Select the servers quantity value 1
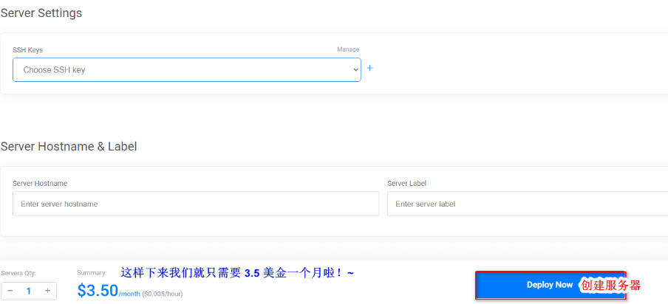668x304 pixels. tap(29, 291)
